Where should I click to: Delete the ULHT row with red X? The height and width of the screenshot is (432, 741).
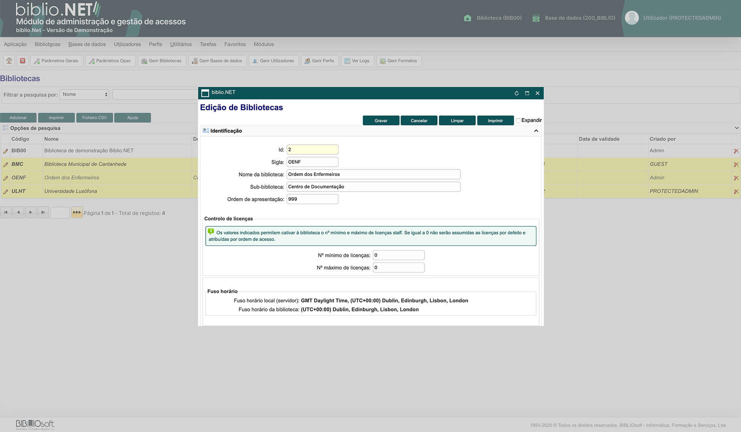click(736, 191)
